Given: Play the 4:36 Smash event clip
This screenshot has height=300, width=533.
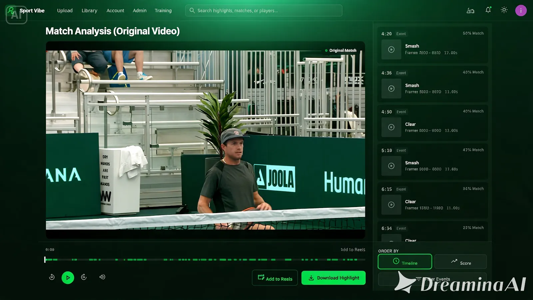Looking at the screenshot, I should tap(391, 88).
